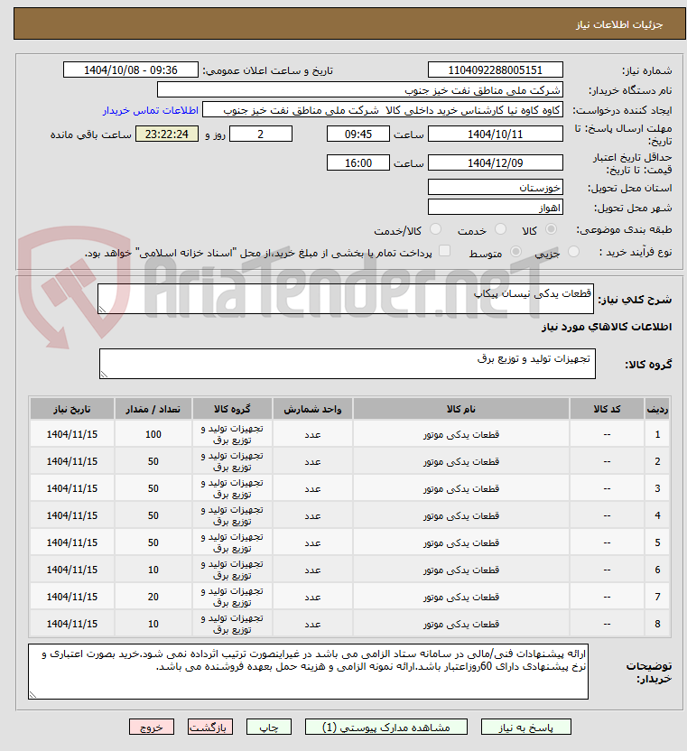Toggle the اسناد خزانه اسلامی payment checkbox
Screen dimensions: 687x751
[445, 251]
